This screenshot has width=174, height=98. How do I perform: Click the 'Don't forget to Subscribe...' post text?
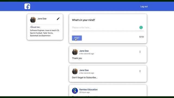coord(85,78)
